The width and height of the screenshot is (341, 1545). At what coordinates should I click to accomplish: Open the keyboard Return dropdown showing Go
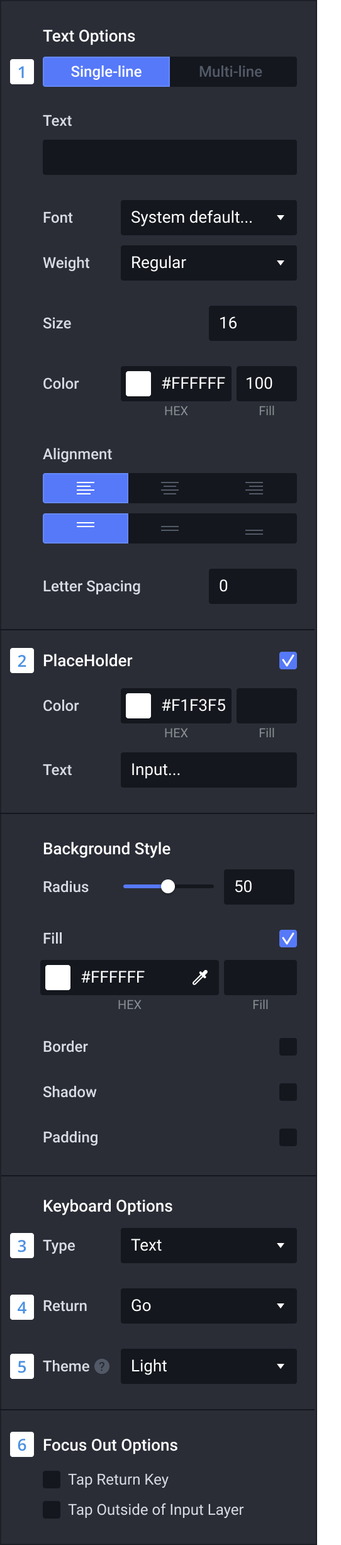coord(209,1306)
